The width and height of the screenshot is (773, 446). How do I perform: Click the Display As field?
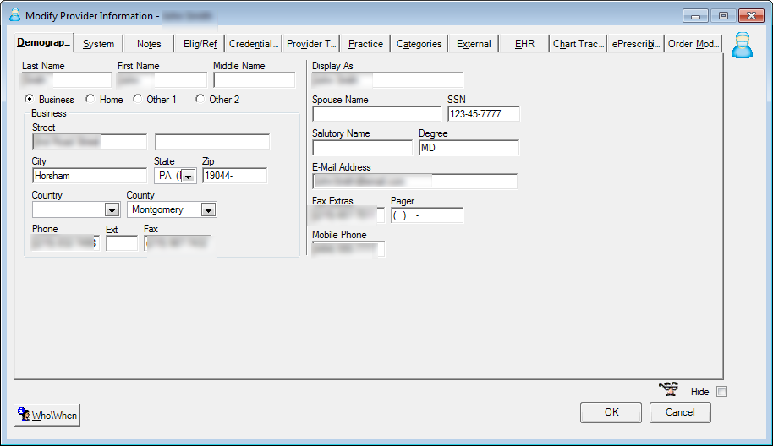pyautogui.click(x=387, y=79)
